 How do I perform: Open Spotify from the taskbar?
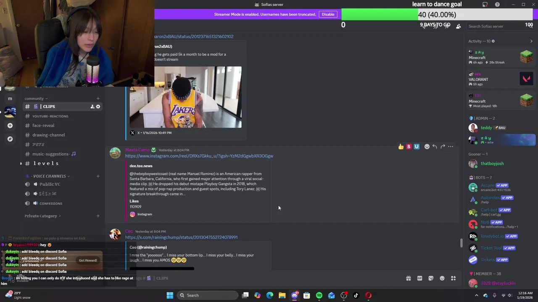pyautogui.click(x=319, y=295)
